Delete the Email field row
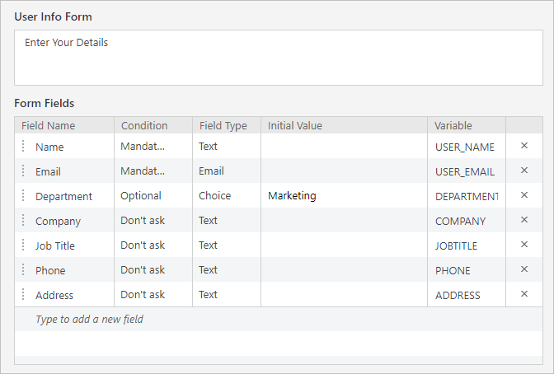 coord(524,171)
